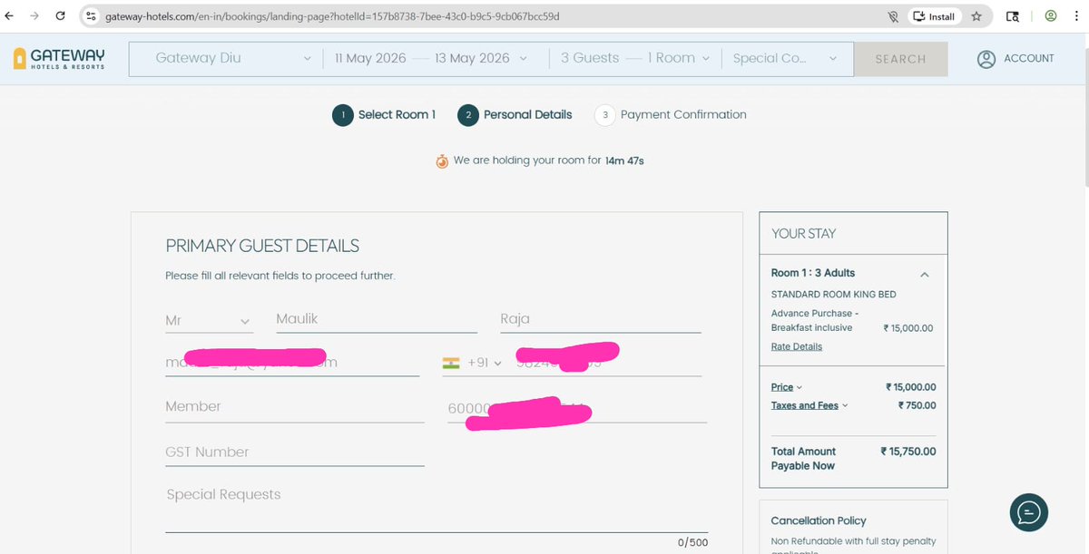Reload the page with the refresh icon

pos(60,16)
